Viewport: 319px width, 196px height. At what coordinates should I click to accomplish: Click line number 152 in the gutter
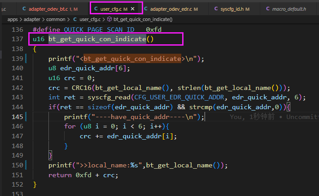(17, 184)
